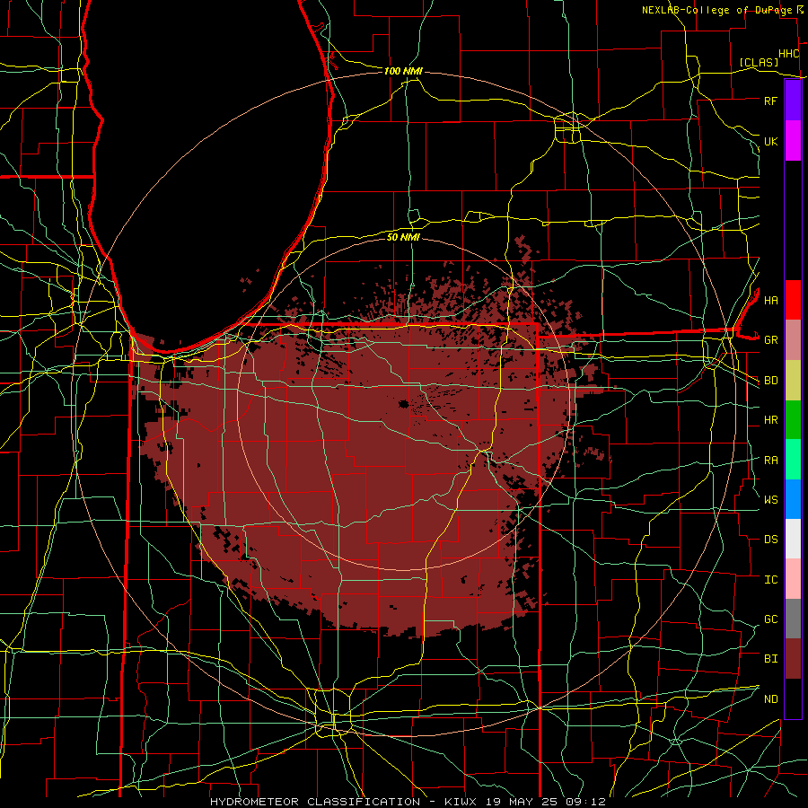Click the BI dark red legend swatch

click(x=793, y=659)
